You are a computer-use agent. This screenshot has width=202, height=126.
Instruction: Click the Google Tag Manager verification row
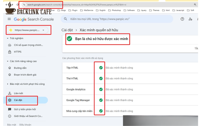130,100
